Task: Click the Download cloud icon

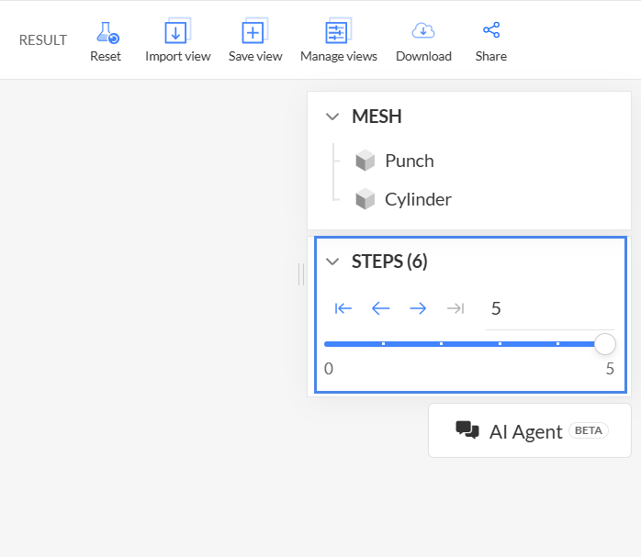Action: (x=423, y=30)
